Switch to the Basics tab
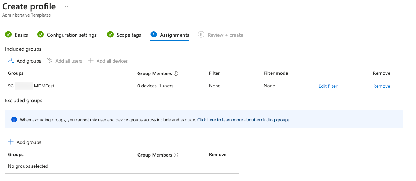416x181 pixels. coord(21,35)
